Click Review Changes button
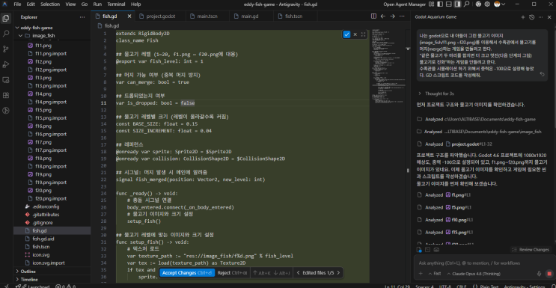556x288 pixels. click(x=531, y=250)
